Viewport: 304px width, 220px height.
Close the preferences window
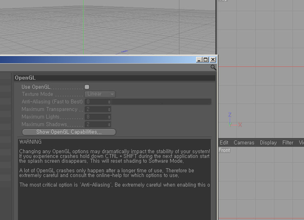[213, 60]
